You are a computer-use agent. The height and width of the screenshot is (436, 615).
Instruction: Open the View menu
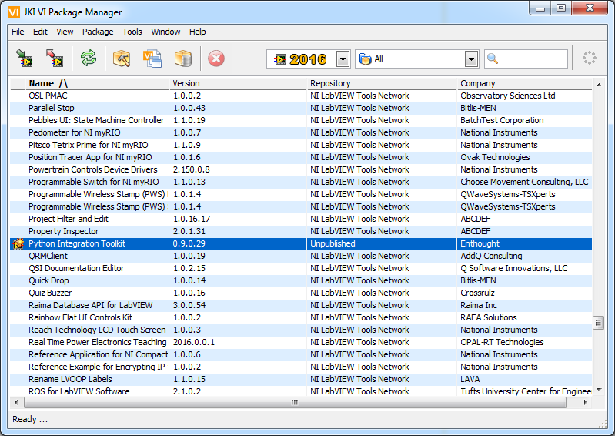[65, 32]
